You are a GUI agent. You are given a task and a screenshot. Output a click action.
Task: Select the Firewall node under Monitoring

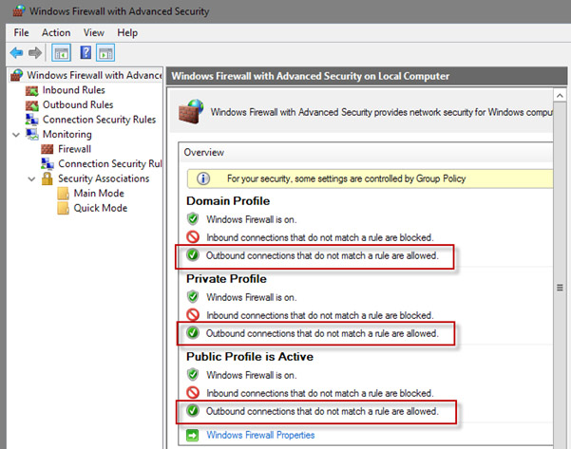point(74,149)
